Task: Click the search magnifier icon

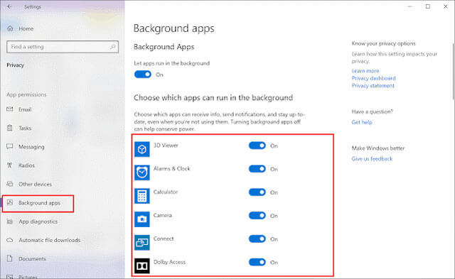Action: 112,47
